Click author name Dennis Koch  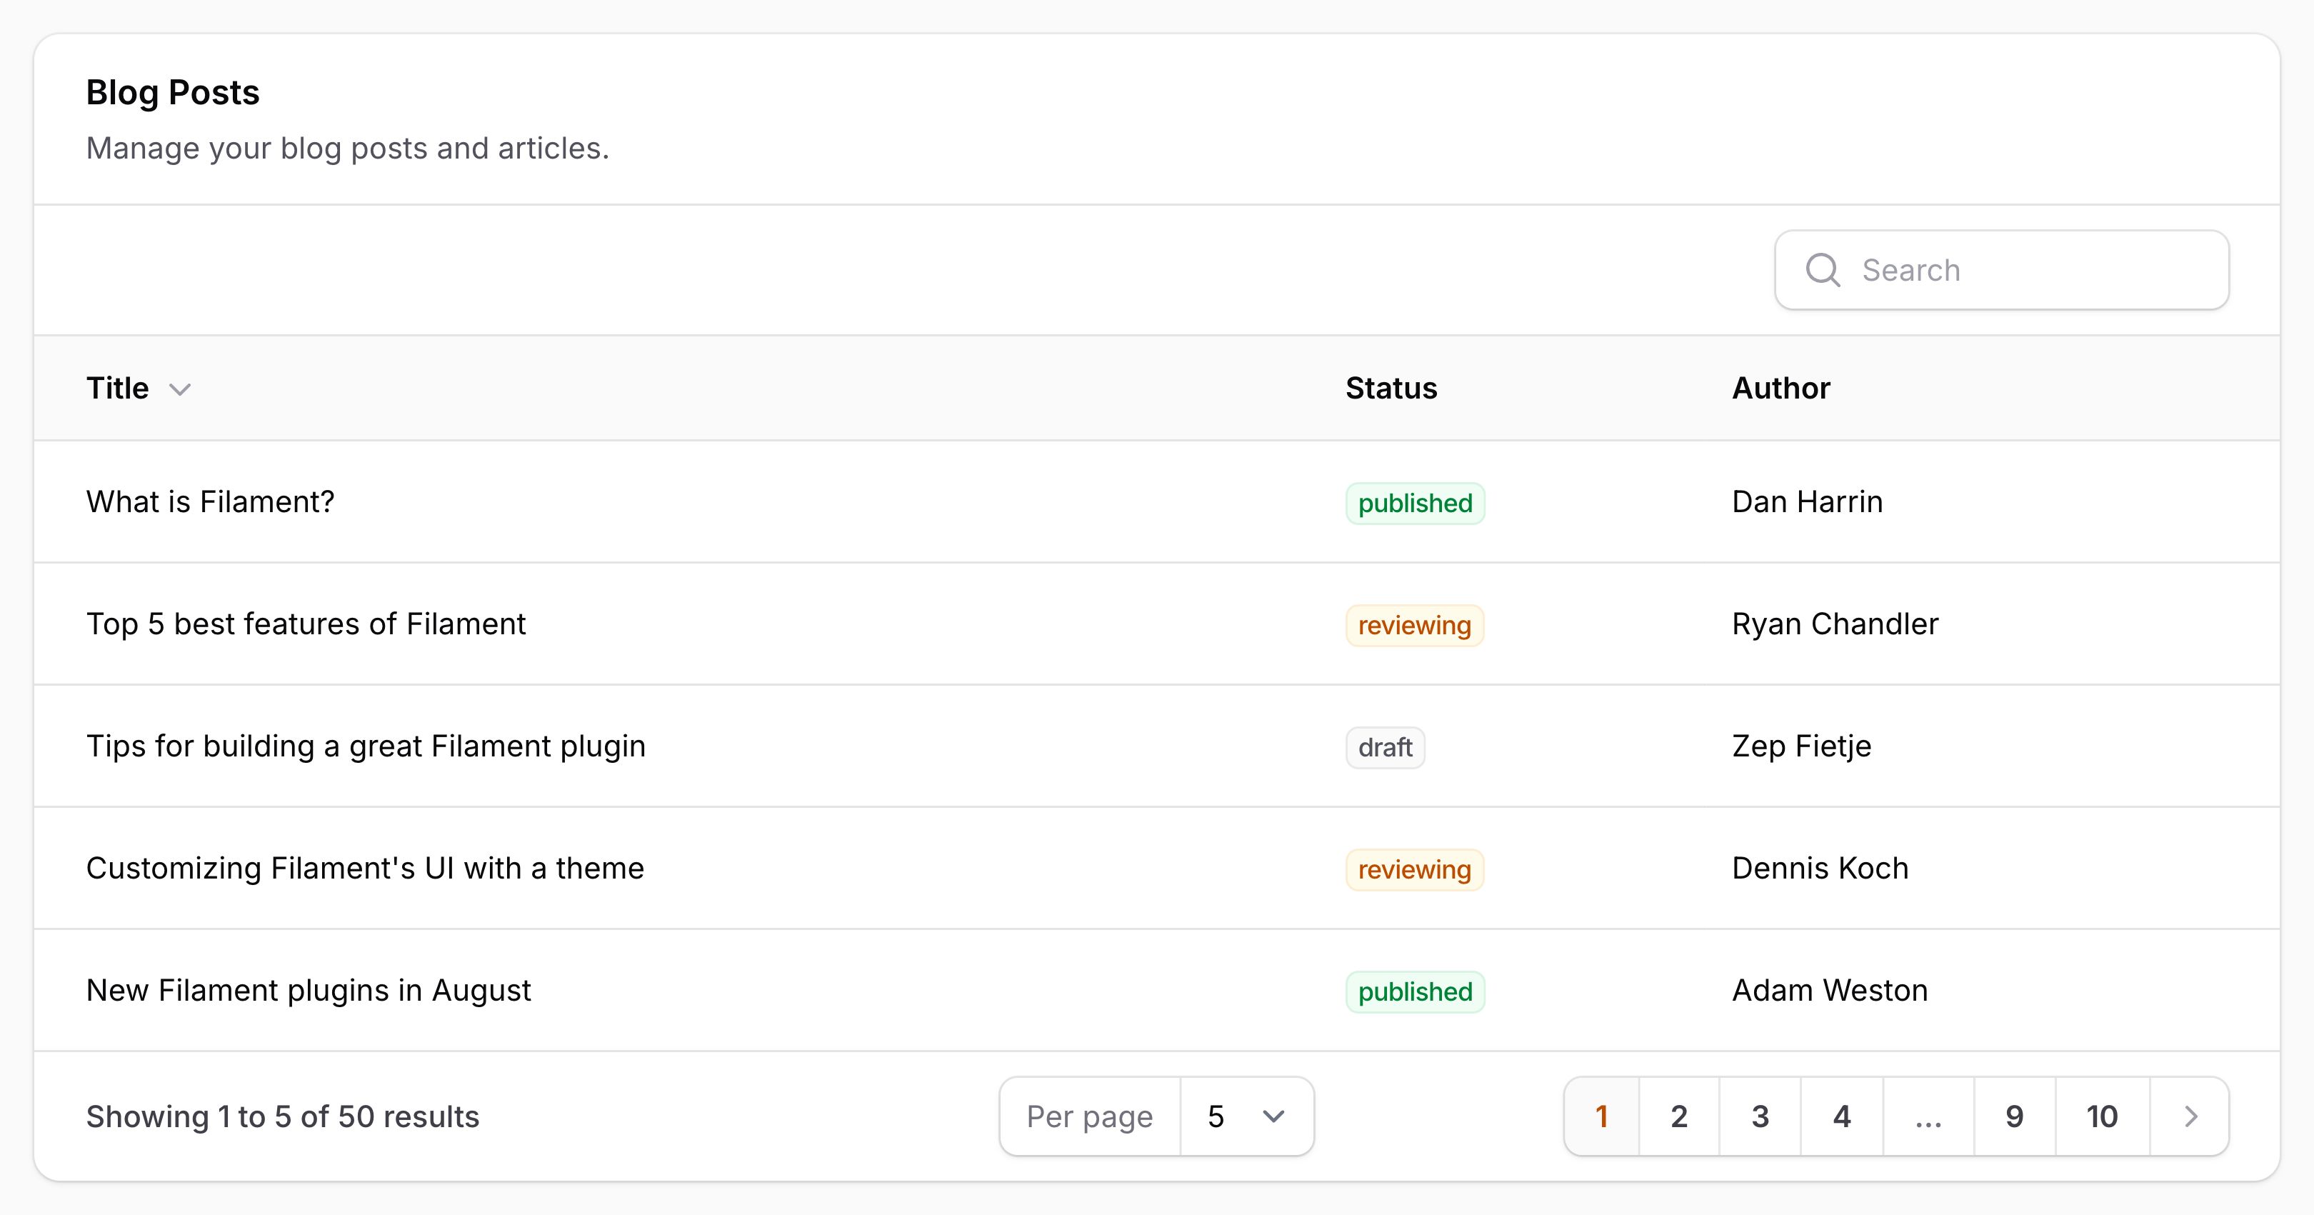pos(1820,868)
